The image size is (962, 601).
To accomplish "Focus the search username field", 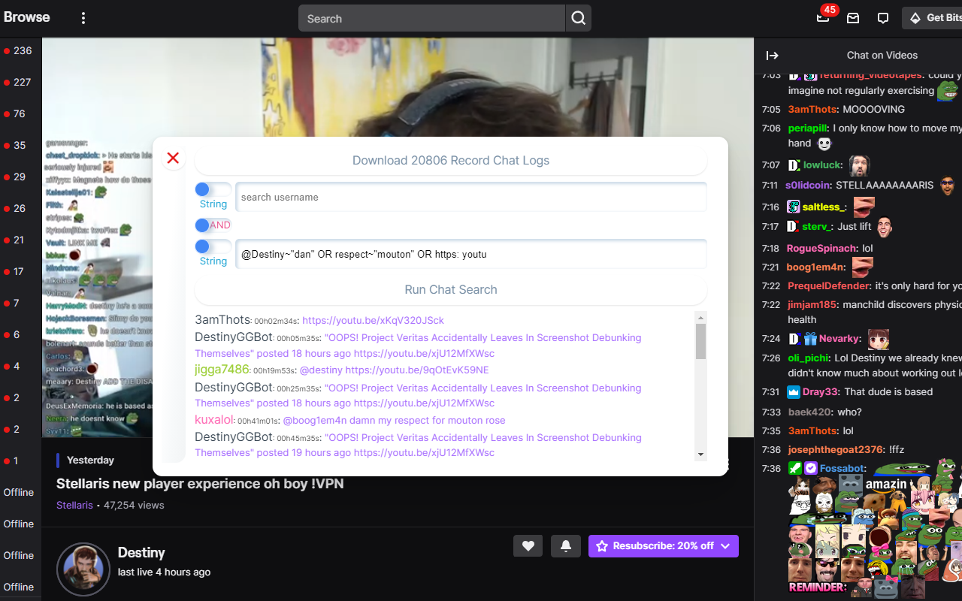I will coord(471,198).
